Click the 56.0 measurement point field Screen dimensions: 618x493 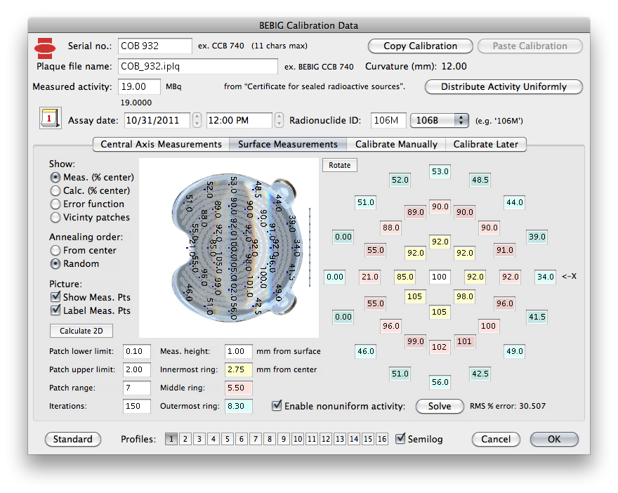[440, 382]
